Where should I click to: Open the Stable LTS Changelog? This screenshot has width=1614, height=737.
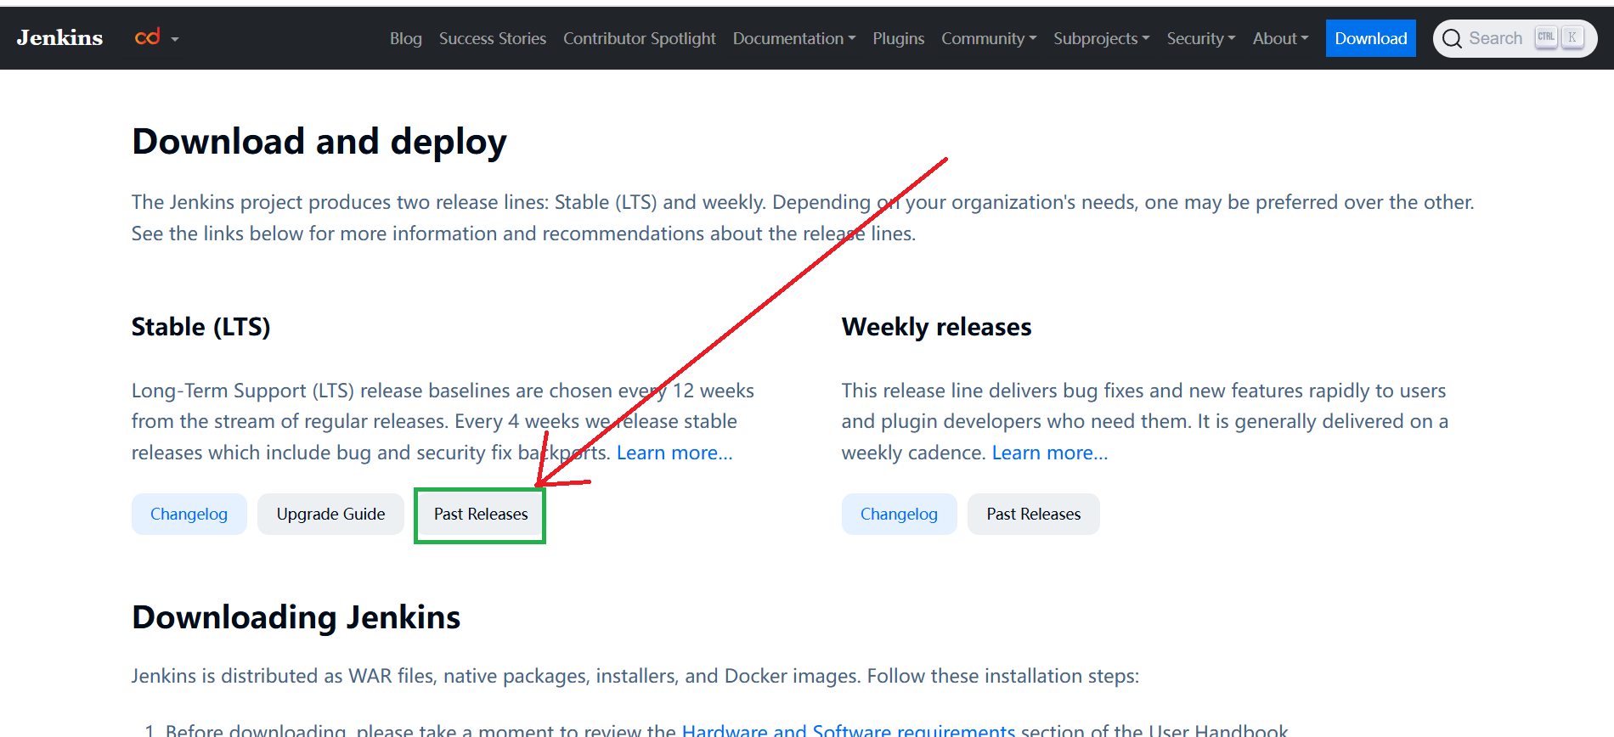189,514
